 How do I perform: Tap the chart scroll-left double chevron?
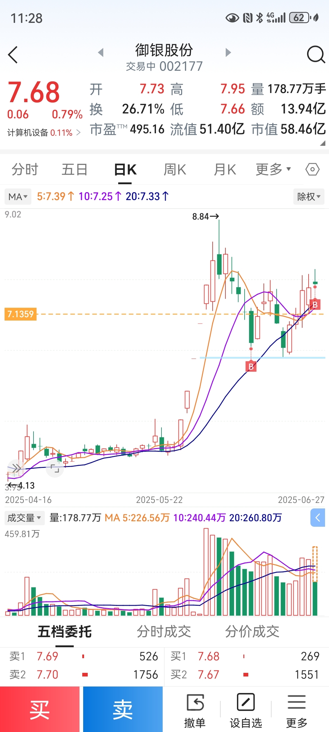tap(16, 468)
